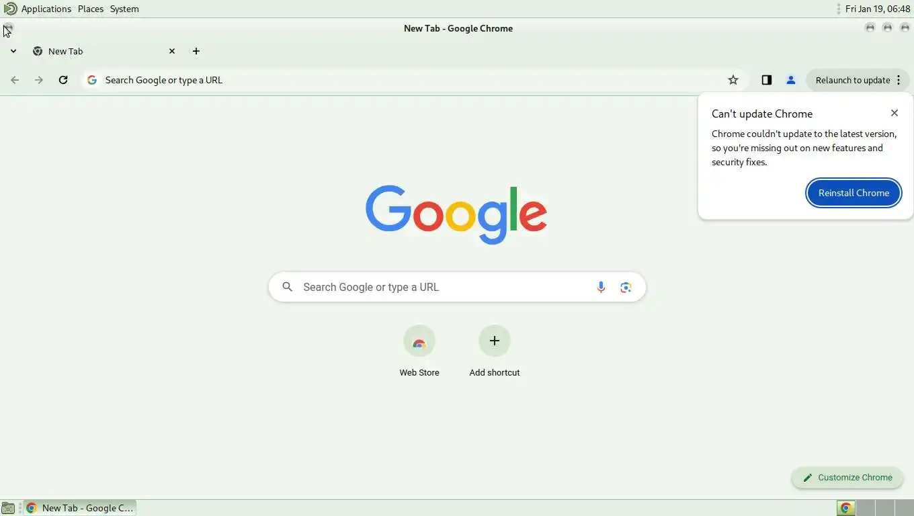
Task: Open the Places menu
Action: point(91,9)
